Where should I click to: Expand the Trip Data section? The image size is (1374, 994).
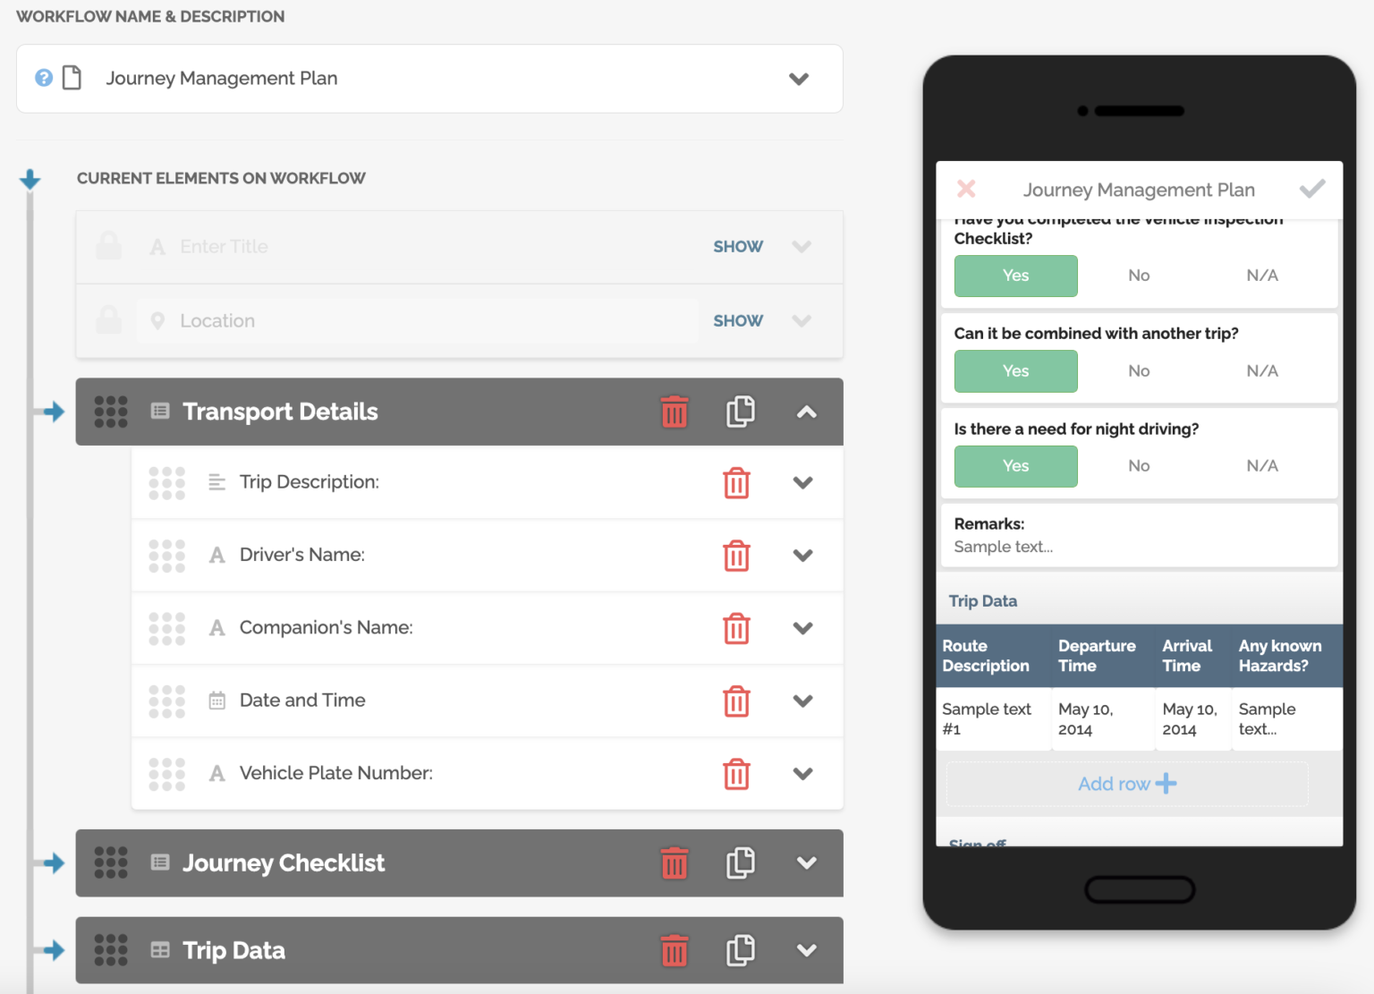807,950
